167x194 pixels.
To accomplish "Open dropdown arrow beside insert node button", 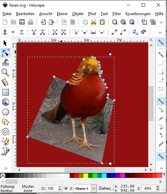I will coord(13,32).
